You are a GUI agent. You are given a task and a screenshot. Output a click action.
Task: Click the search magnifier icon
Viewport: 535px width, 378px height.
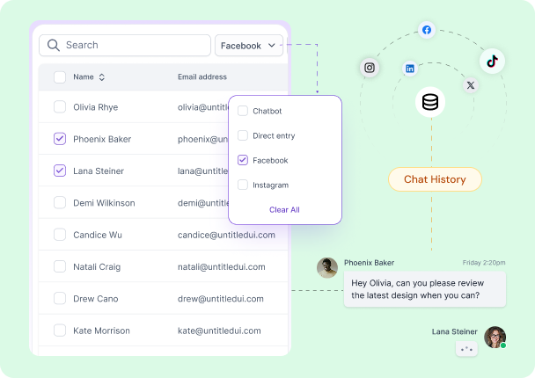pyautogui.click(x=54, y=45)
